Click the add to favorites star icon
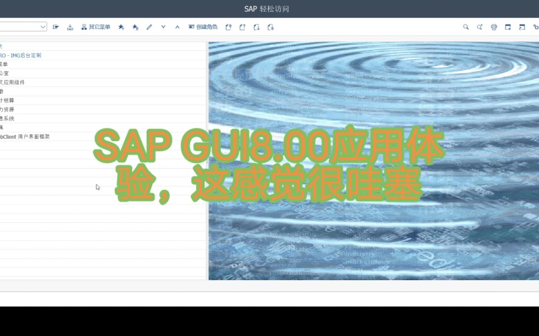The height and width of the screenshot is (336, 539). 121,27
